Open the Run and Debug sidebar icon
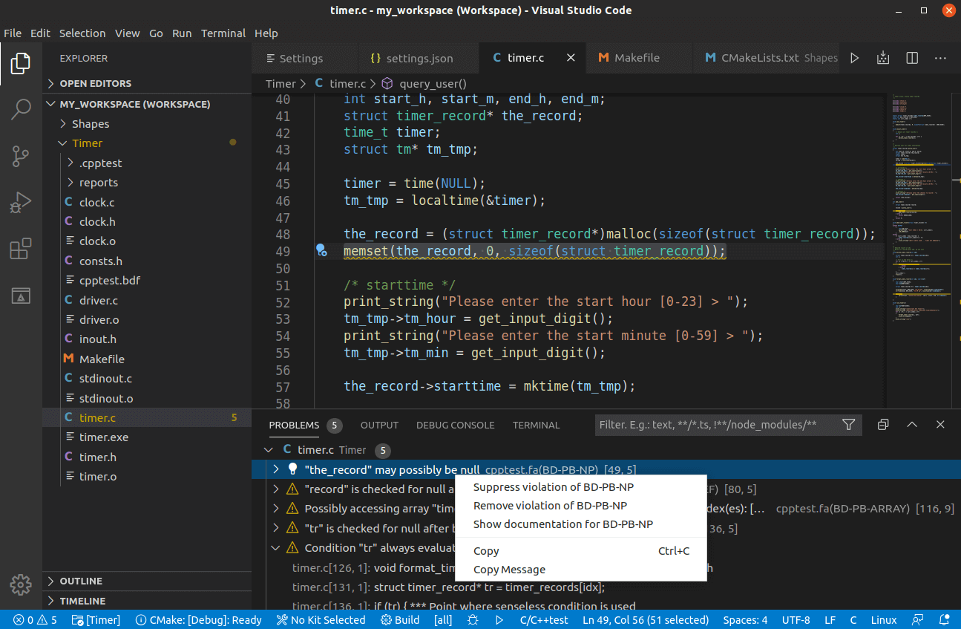961x629 pixels. (x=20, y=203)
